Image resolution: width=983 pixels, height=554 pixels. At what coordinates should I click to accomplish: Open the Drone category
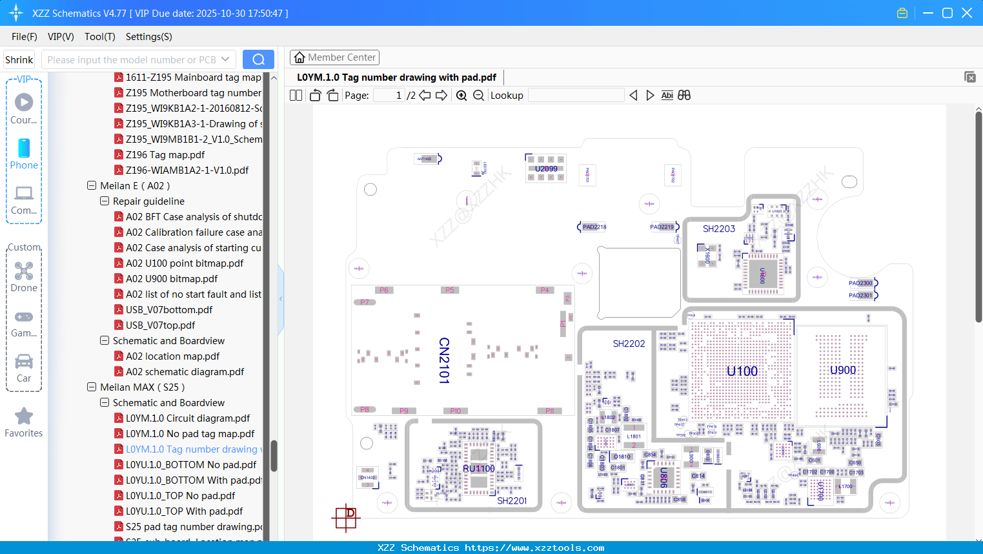(24, 276)
